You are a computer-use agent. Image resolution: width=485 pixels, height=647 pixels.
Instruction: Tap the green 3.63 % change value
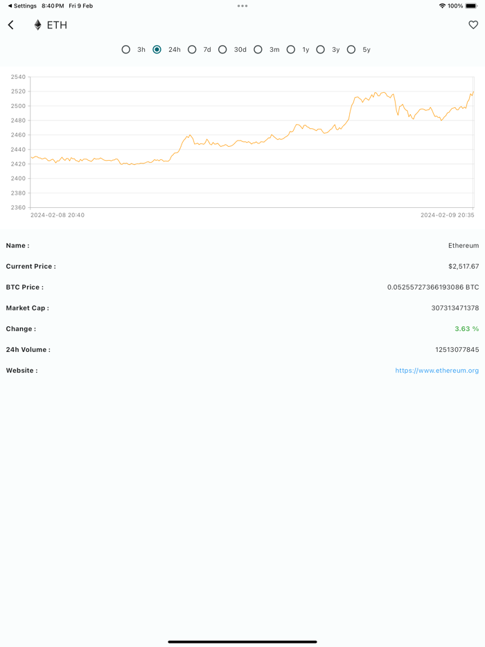[x=466, y=328]
